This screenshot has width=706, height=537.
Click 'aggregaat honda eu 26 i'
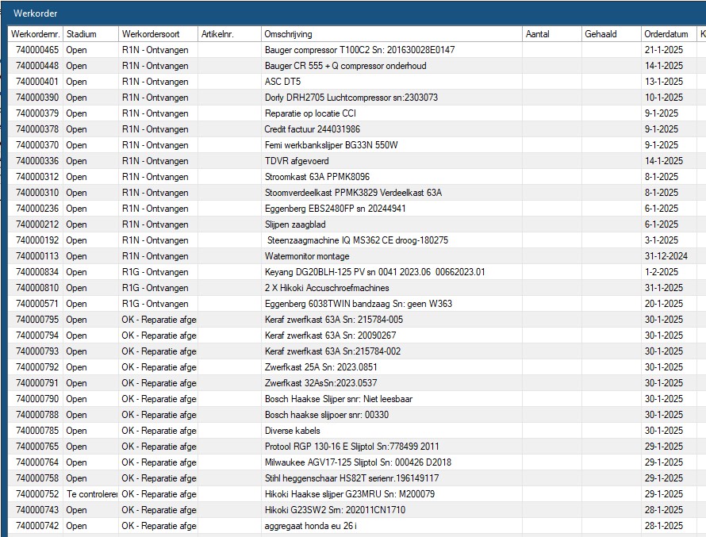[x=311, y=526]
